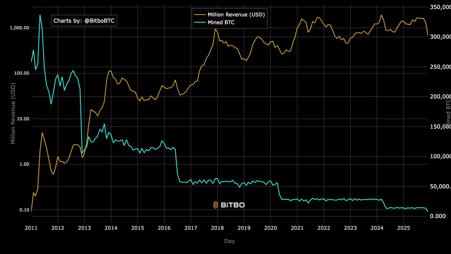Select the 2021 x-axis tick label
The width and height of the screenshot is (451, 254).
[297, 228]
